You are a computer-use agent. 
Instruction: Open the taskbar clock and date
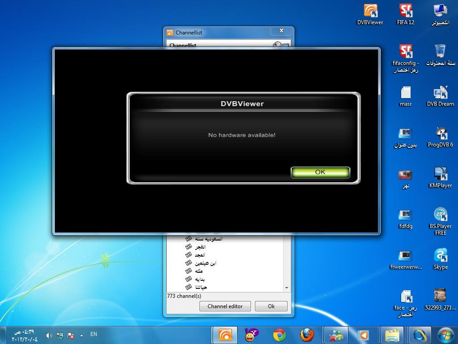pos(25,335)
